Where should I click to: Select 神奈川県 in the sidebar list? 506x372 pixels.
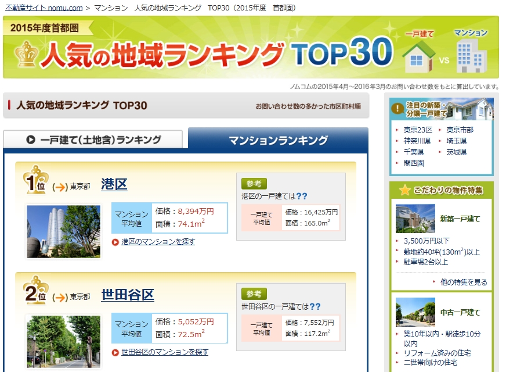(x=417, y=141)
